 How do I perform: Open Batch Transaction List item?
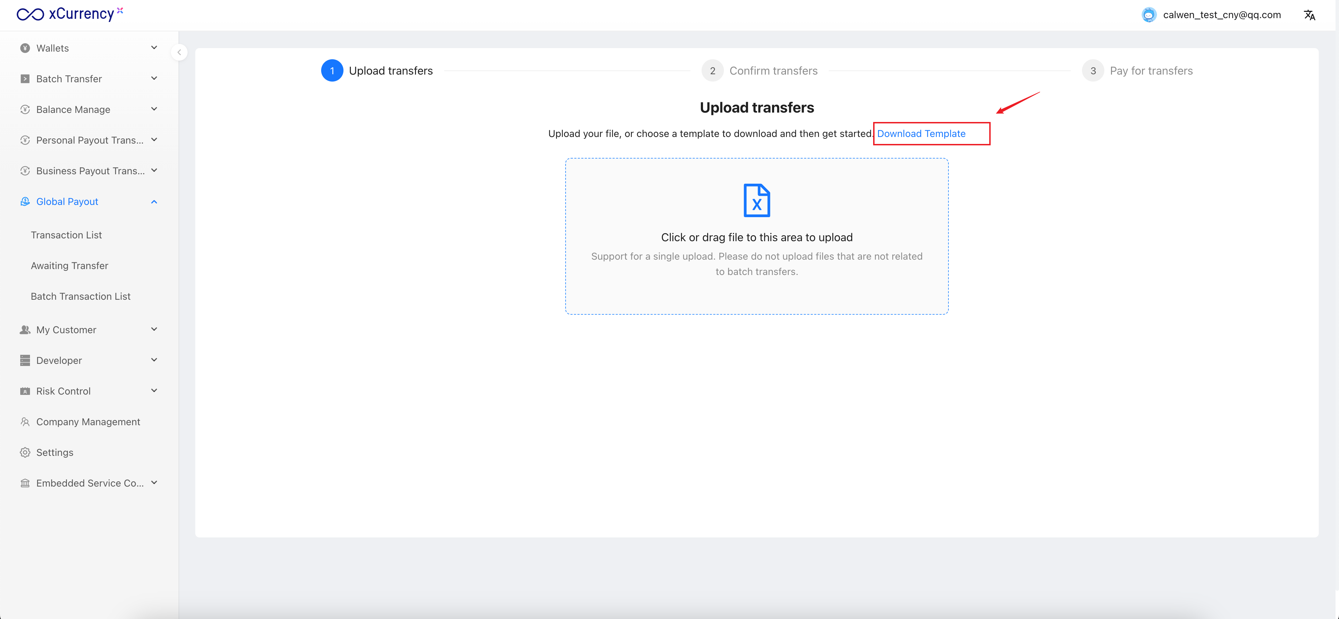[x=81, y=296]
